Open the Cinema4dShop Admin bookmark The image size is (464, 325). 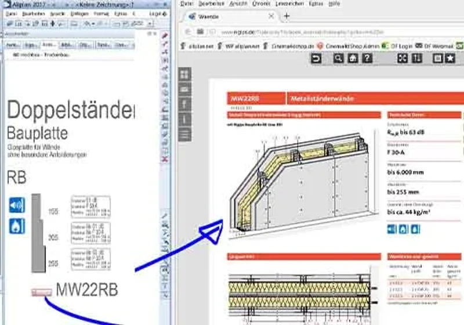click(x=349, y=46)
